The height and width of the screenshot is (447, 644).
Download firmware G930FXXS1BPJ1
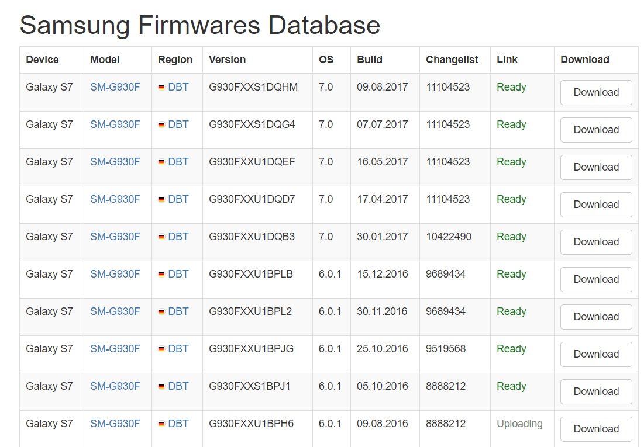pyautogui.click(x=595, y=391)
